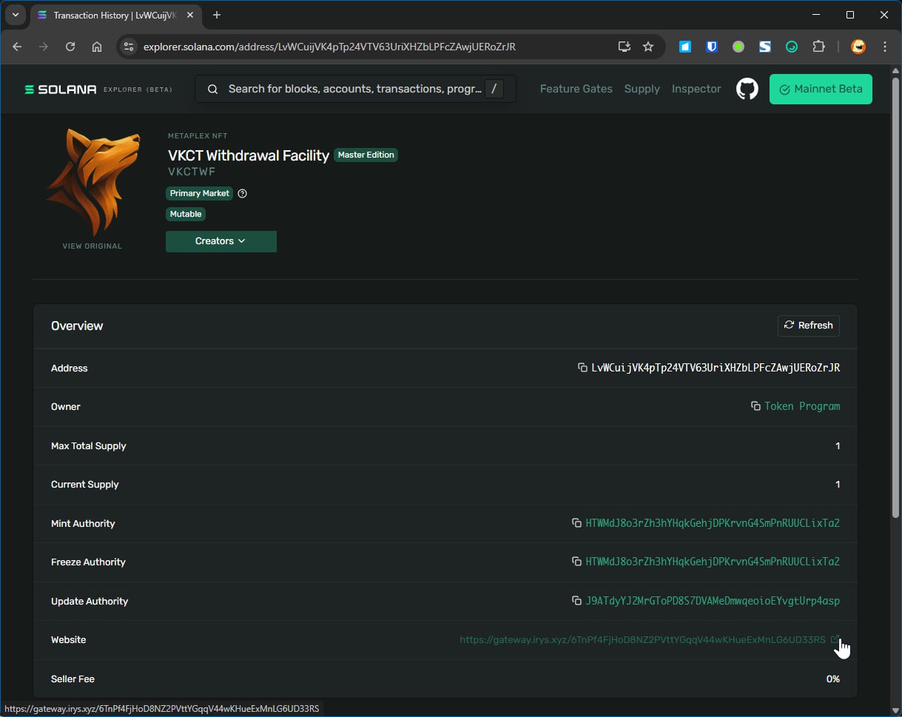
Task: Copy the Owner Token Program address
Action: [x=755, y=406]
